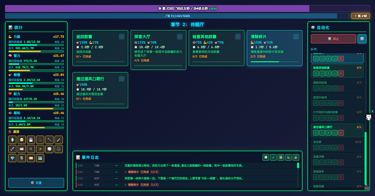Click the automation queue scrollbar

366,157
